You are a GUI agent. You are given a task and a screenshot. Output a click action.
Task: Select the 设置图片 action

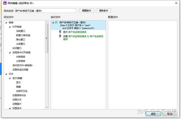[x=17, y=104]
